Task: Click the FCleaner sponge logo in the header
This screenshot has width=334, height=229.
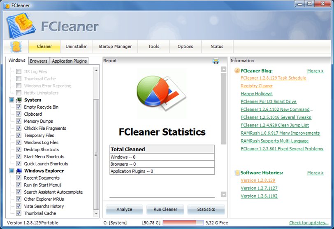Action: [x=21, y=26]
